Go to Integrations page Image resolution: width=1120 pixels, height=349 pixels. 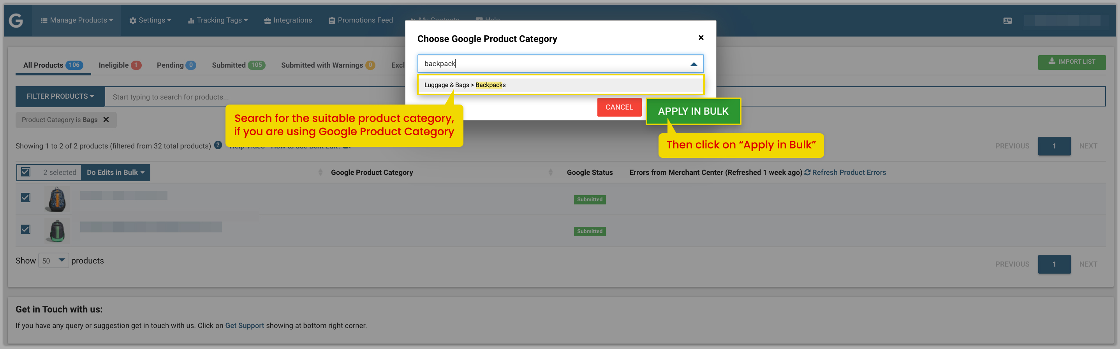288,20
